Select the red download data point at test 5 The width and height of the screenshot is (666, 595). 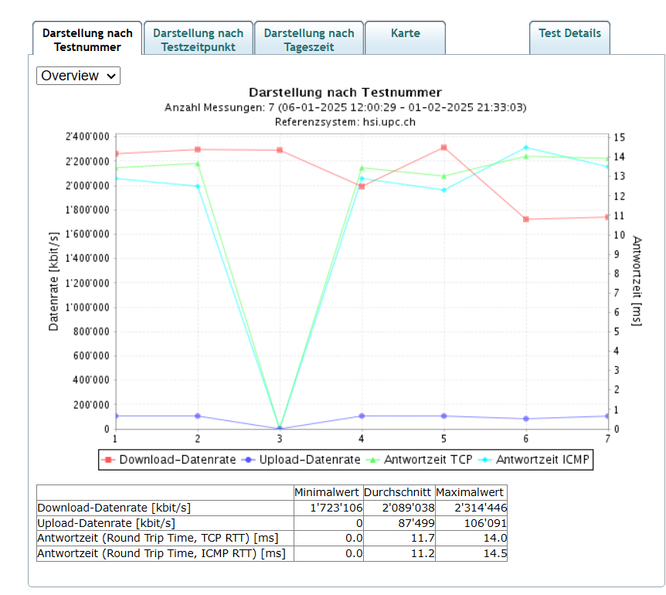(x=444, y=148)
